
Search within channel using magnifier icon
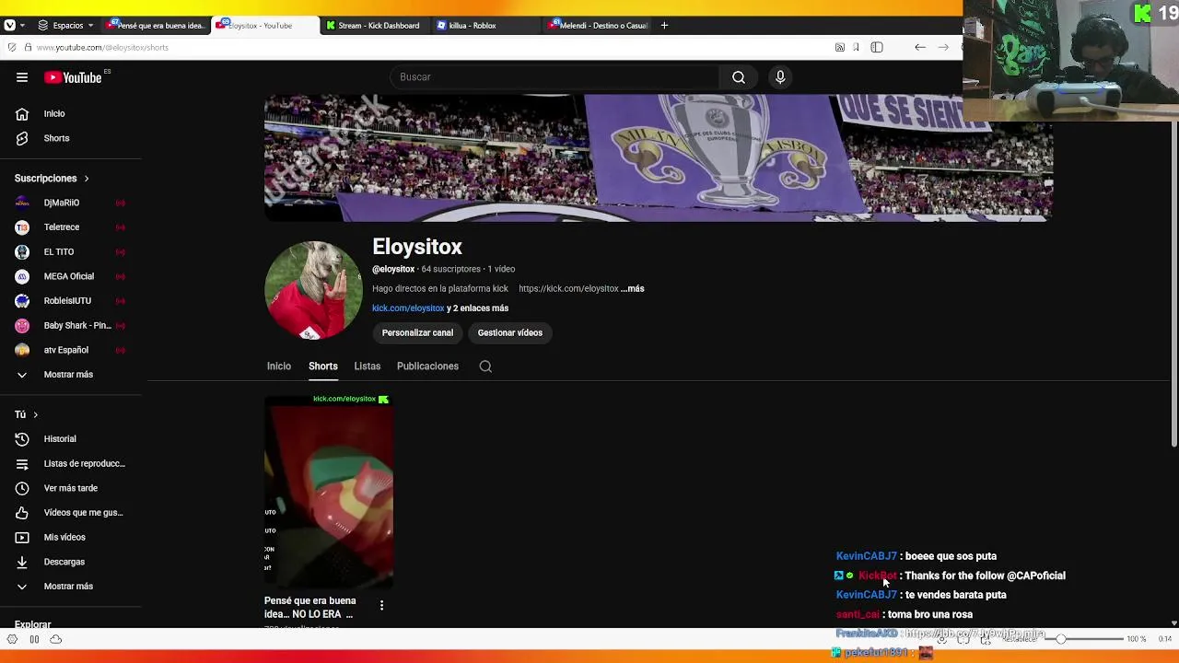click(485, 366)
